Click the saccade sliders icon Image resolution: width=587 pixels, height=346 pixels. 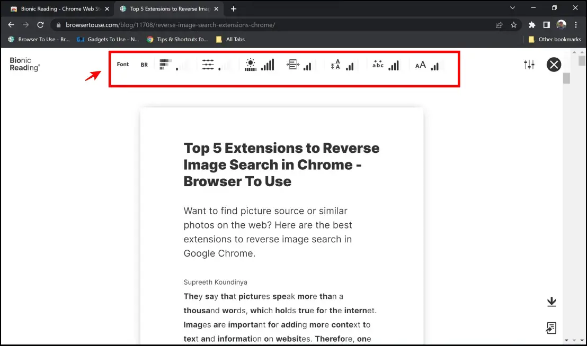(208, 64)
